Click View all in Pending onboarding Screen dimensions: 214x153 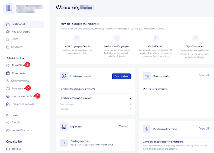(x=204, y=128)
